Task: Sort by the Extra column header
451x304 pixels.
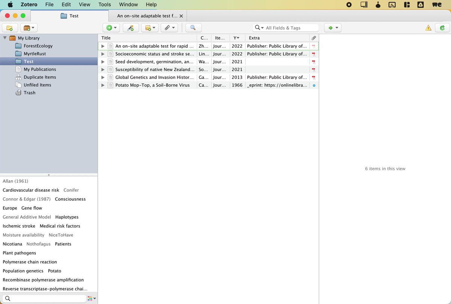Action: click(x=277, y=38)
